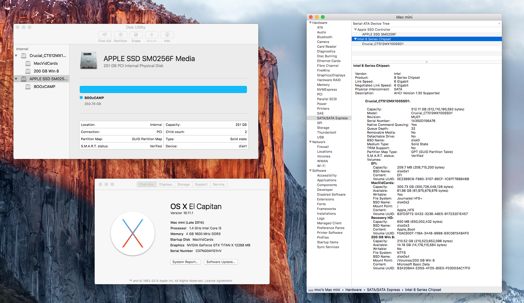Select Applications in System Report sidebar

327,180
